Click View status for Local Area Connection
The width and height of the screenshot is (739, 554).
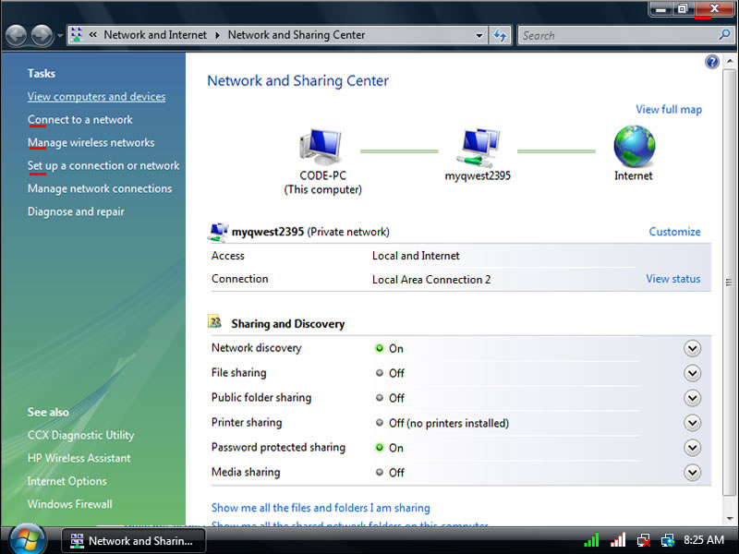point(672,279)
